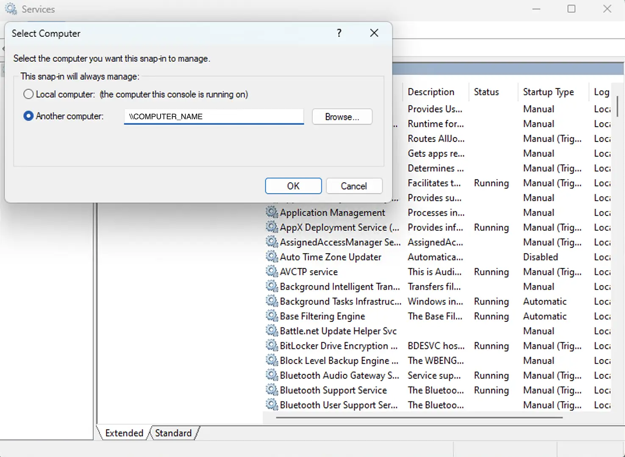Click the 'Automatica...' description cell
Viewport: 625px width, 457px height.
(435, 257)
